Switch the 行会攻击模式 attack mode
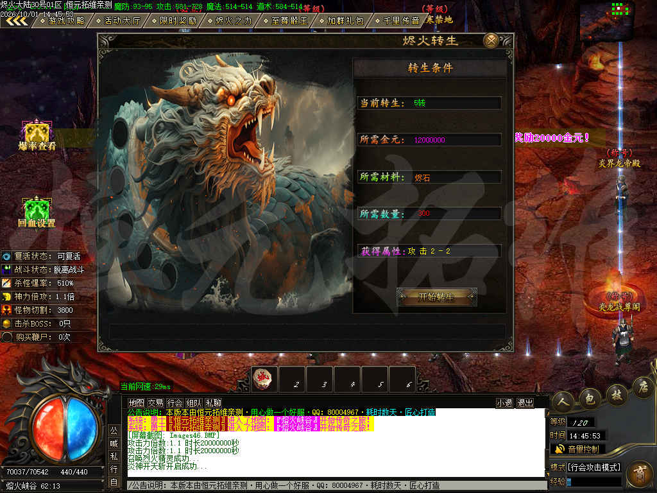657x493 pixels. point(594,467)
